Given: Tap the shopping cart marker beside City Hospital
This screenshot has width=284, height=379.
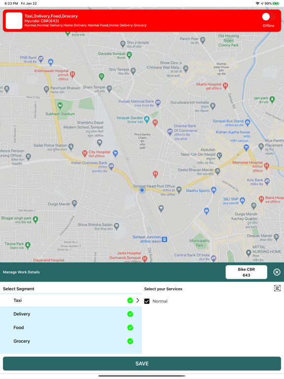Looking at the screenshot, I should [115, 153].
